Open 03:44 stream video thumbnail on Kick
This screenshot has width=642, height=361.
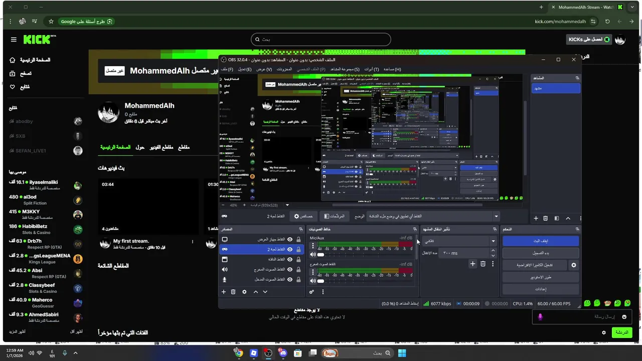coord(148,207)
